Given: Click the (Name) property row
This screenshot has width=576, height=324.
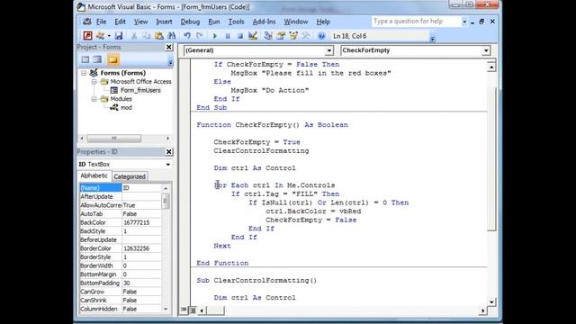Looking at the screenshot, I should click(x=121, y=188).
